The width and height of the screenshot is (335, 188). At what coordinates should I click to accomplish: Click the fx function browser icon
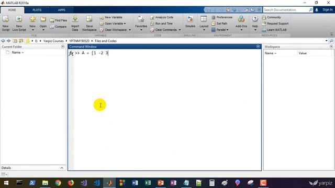(x=71, y=53)
